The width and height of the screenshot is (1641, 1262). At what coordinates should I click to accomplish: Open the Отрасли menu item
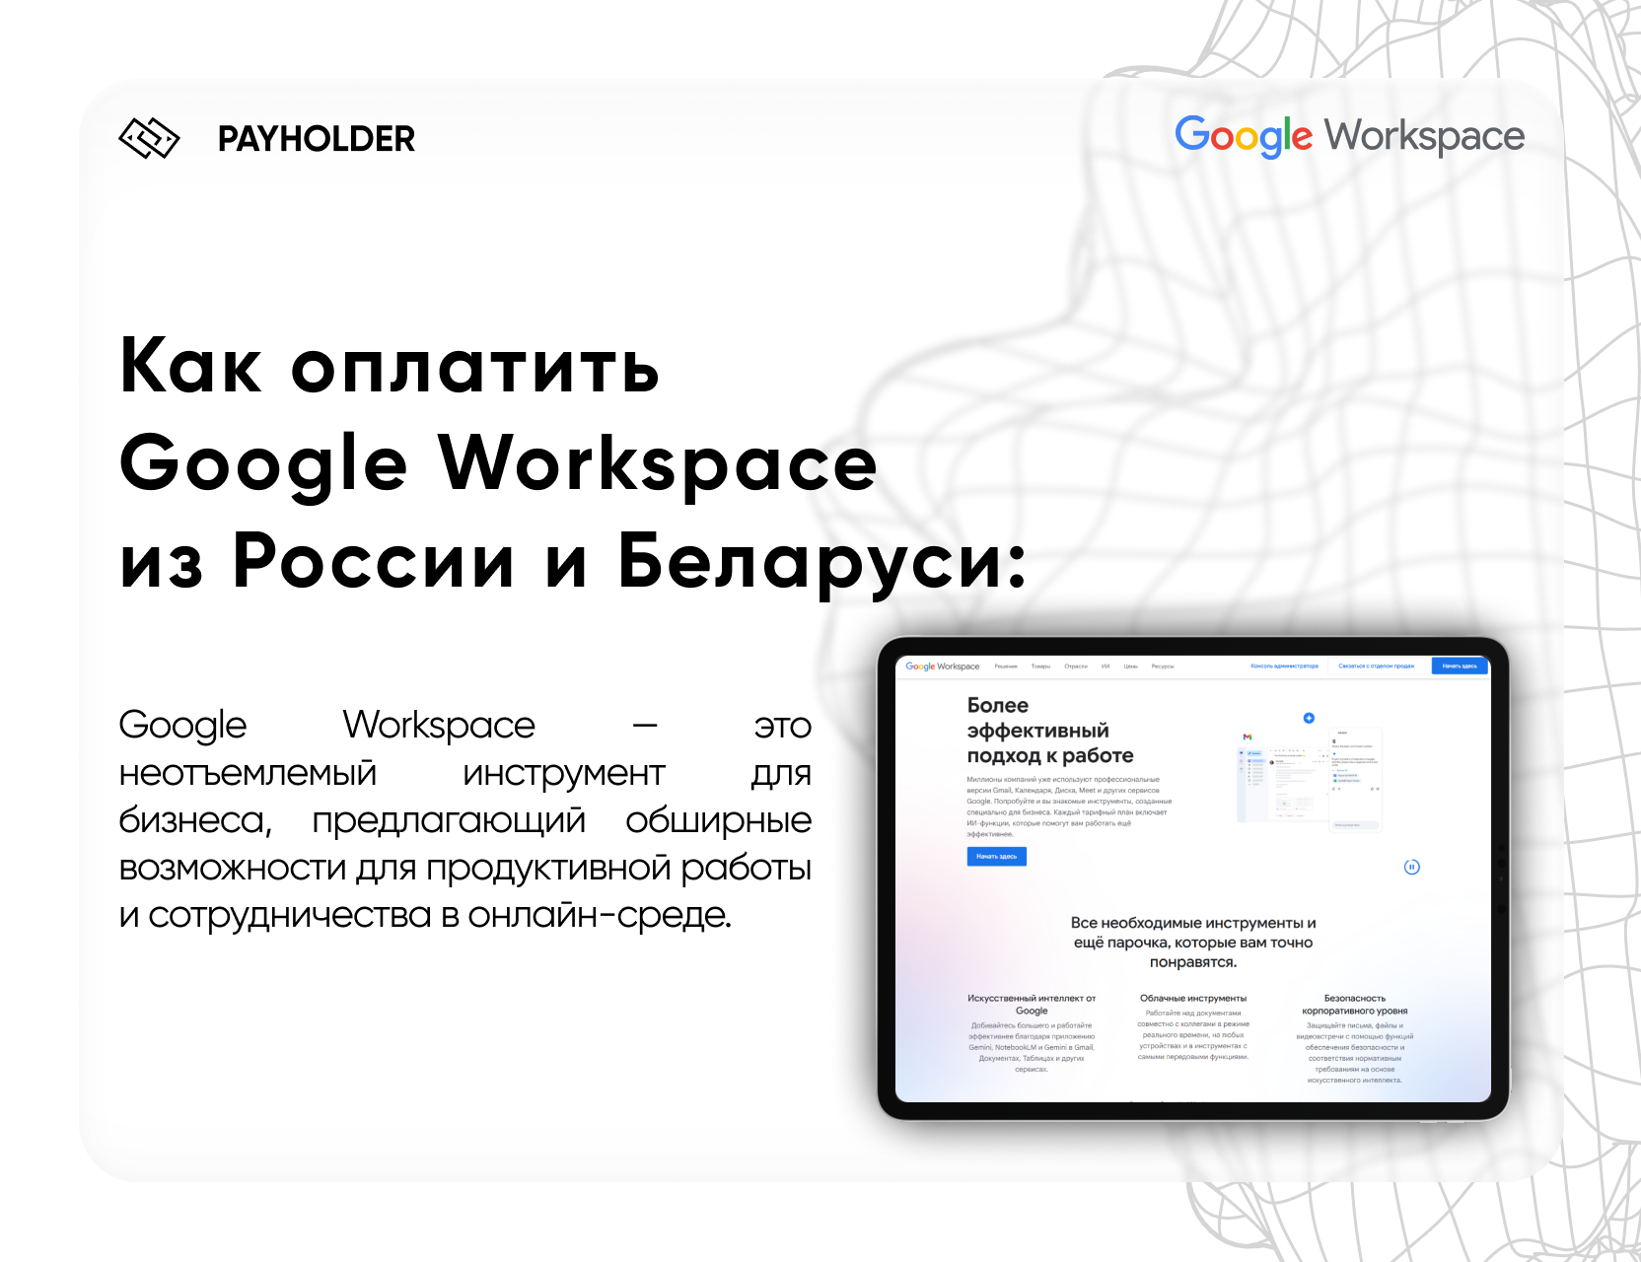click(1076, 666)
